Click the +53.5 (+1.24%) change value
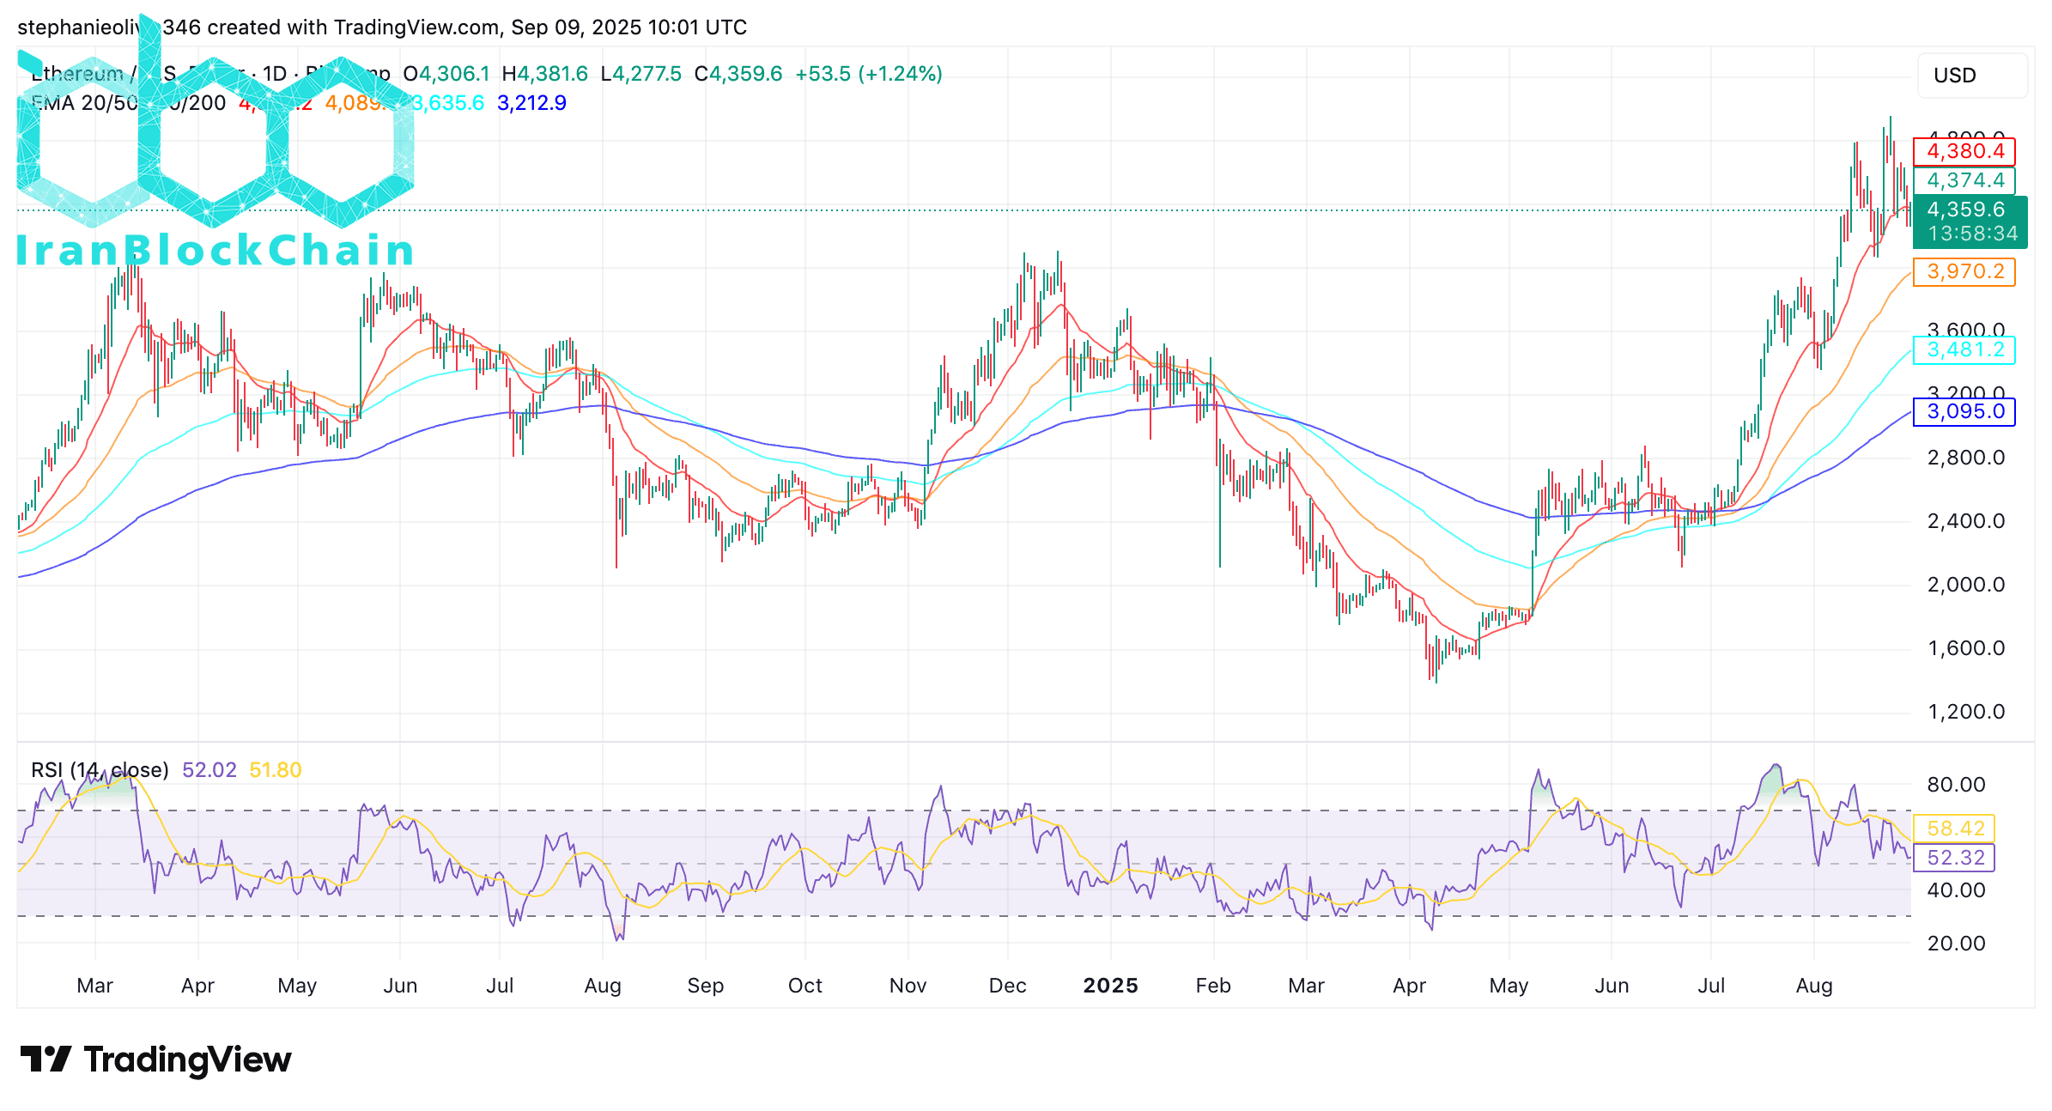This screenshot has height=1111, width=2052. (868, 74)
